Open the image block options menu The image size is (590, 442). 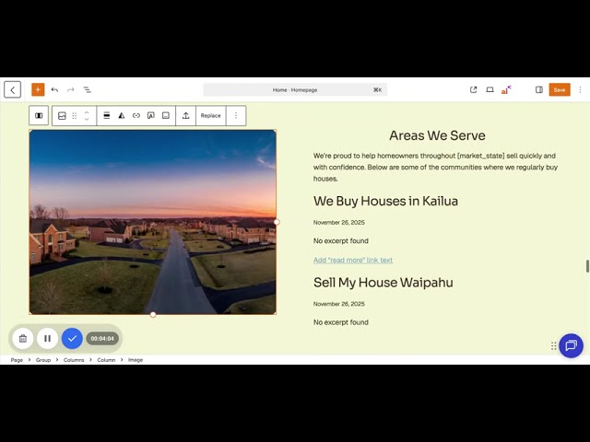click(x=236, y=116)
